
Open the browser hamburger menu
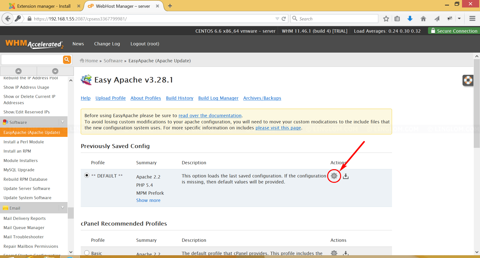click(472, 19)
